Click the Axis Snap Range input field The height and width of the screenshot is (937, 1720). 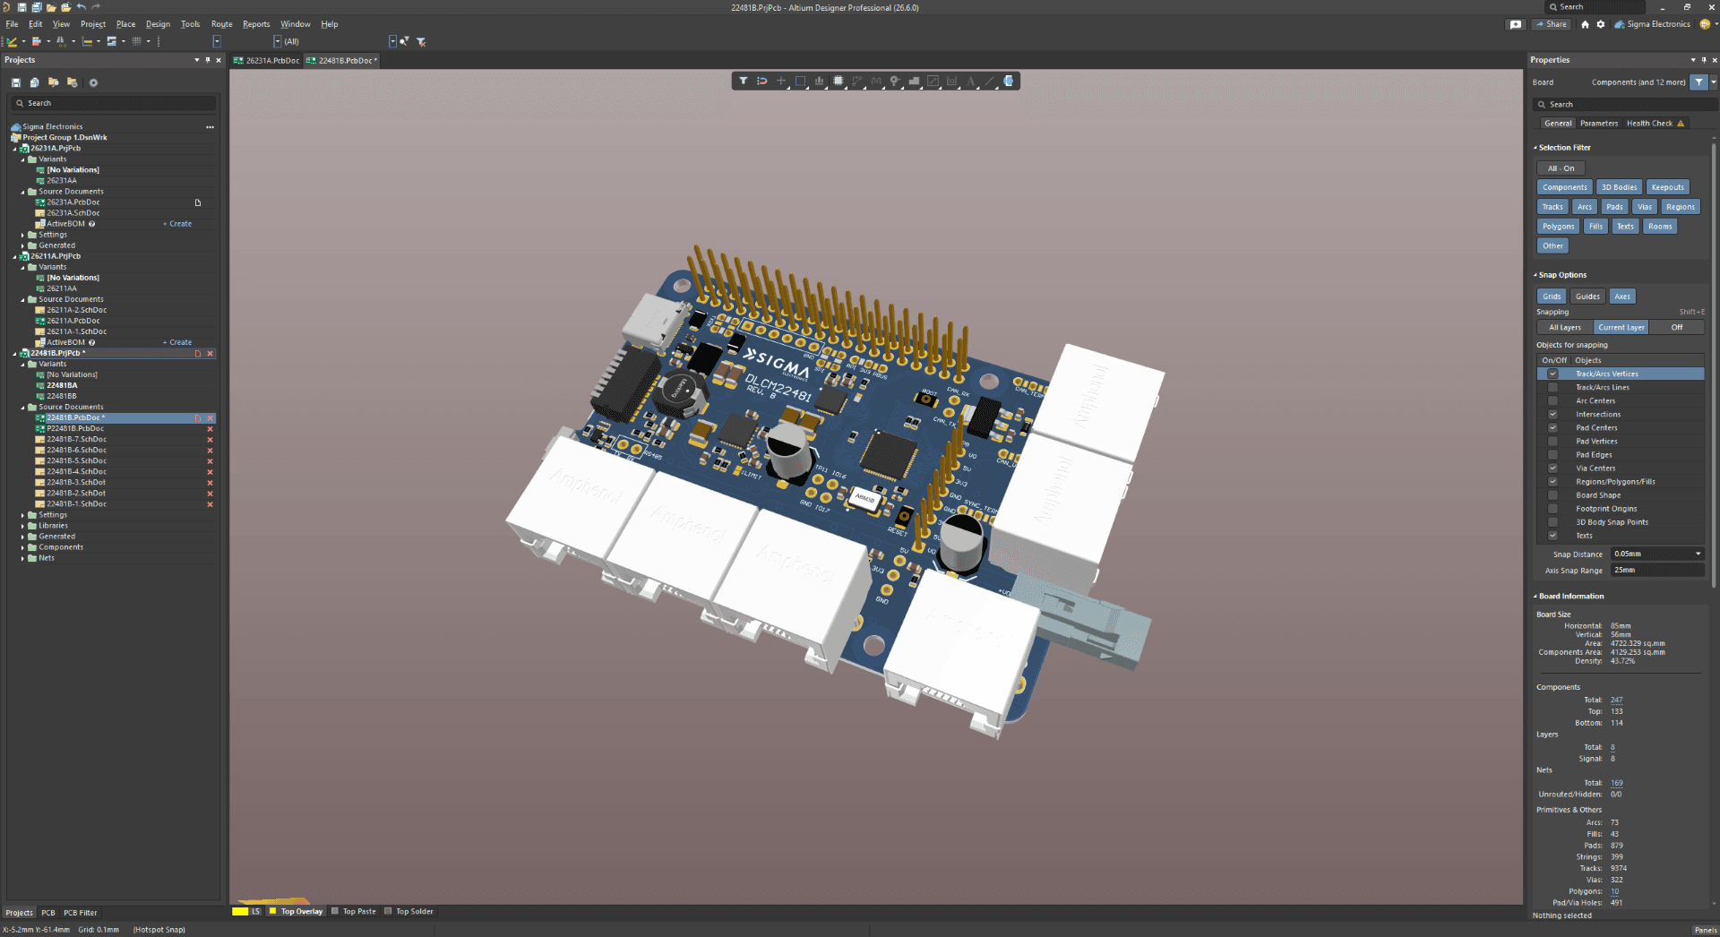pos(1656,571)
